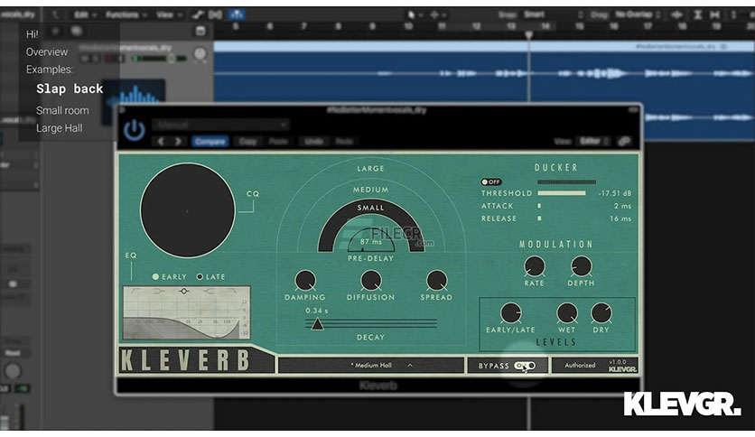Toggle the blue Catch playhead icon

[237, 14]
